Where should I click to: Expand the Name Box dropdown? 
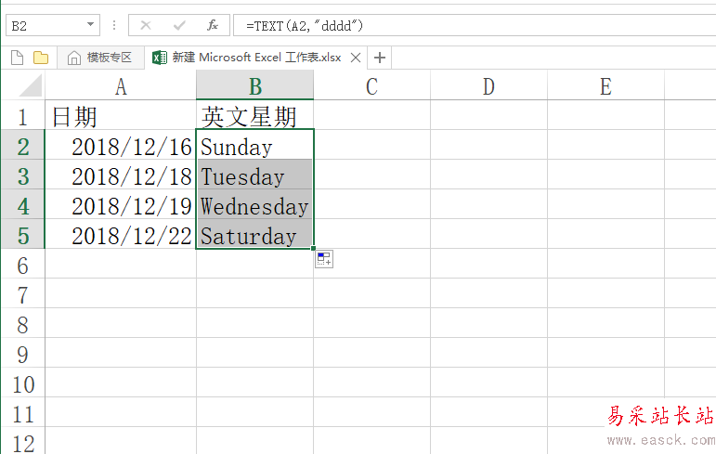click(90, 25)
